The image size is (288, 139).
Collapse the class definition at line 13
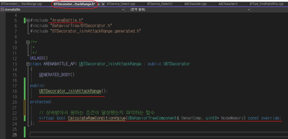click(x=28, y=64)
